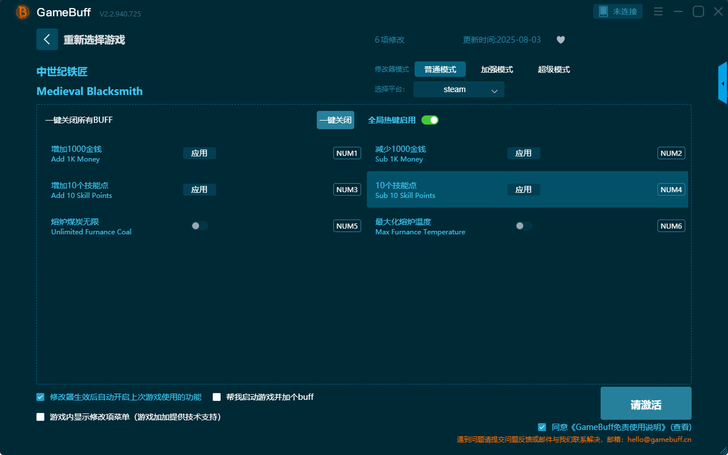The image size is (728, 455).
Task: Click the NUM1 hotkey box
Action: (347, 153)
